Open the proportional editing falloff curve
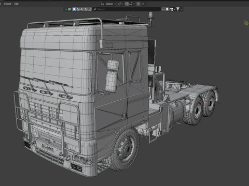The width and height of the screenshot is (249, 186). [143, 4]
